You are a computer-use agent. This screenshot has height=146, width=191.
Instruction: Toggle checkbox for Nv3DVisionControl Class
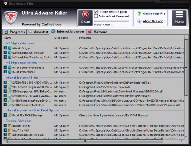tap(5, 105)
